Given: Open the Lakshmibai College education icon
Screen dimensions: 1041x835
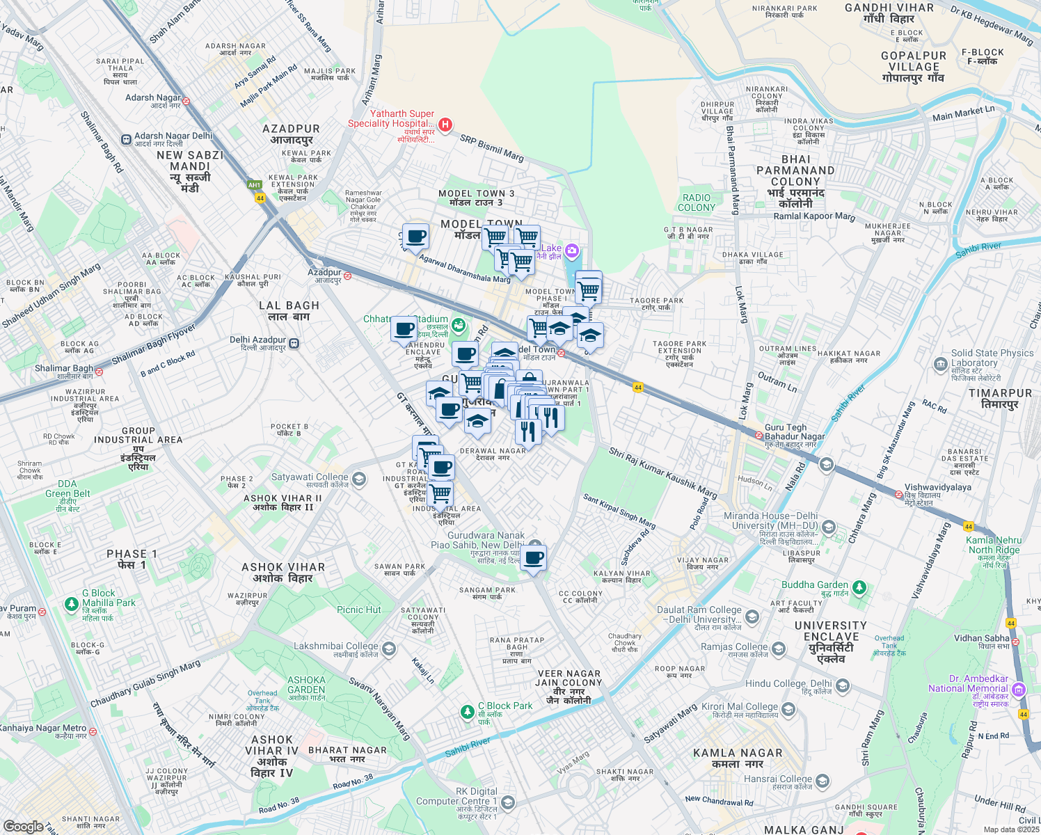Looking at the screenshot, I should [x=389, y=649].
